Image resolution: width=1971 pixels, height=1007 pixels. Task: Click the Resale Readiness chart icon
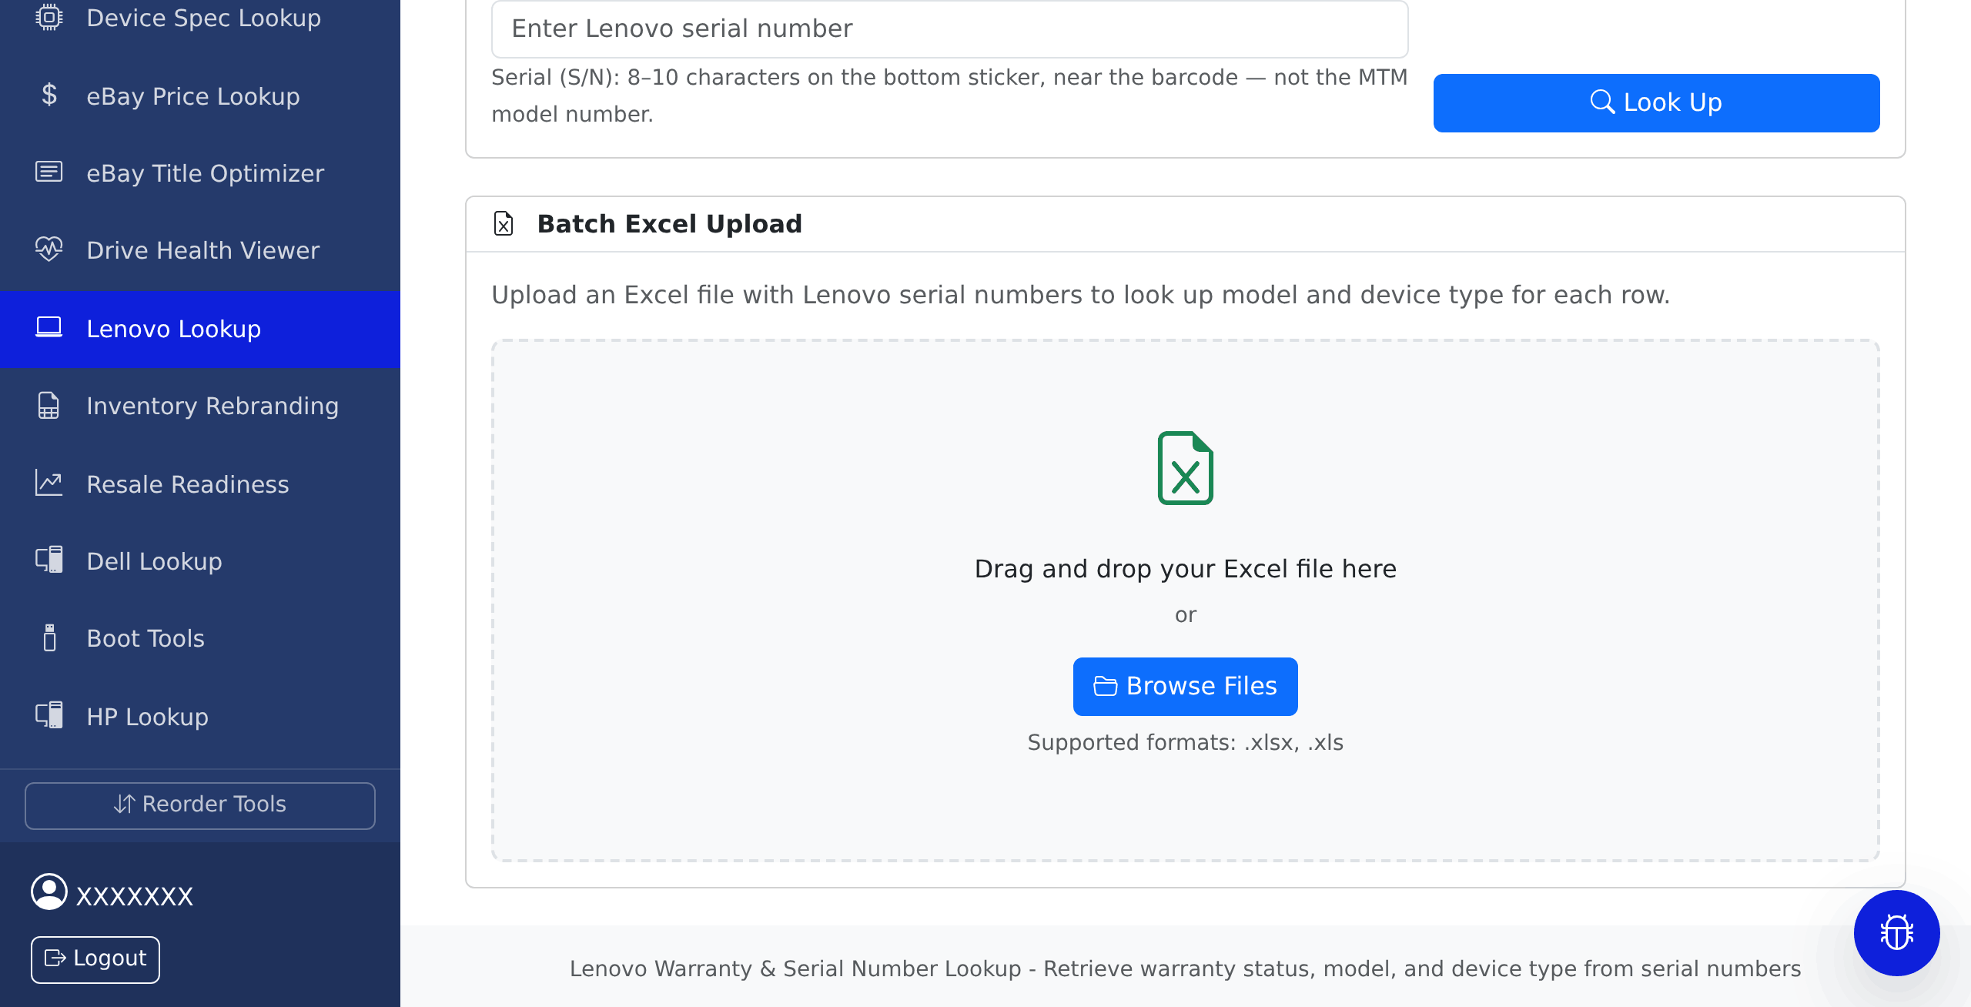click(49, 483)
